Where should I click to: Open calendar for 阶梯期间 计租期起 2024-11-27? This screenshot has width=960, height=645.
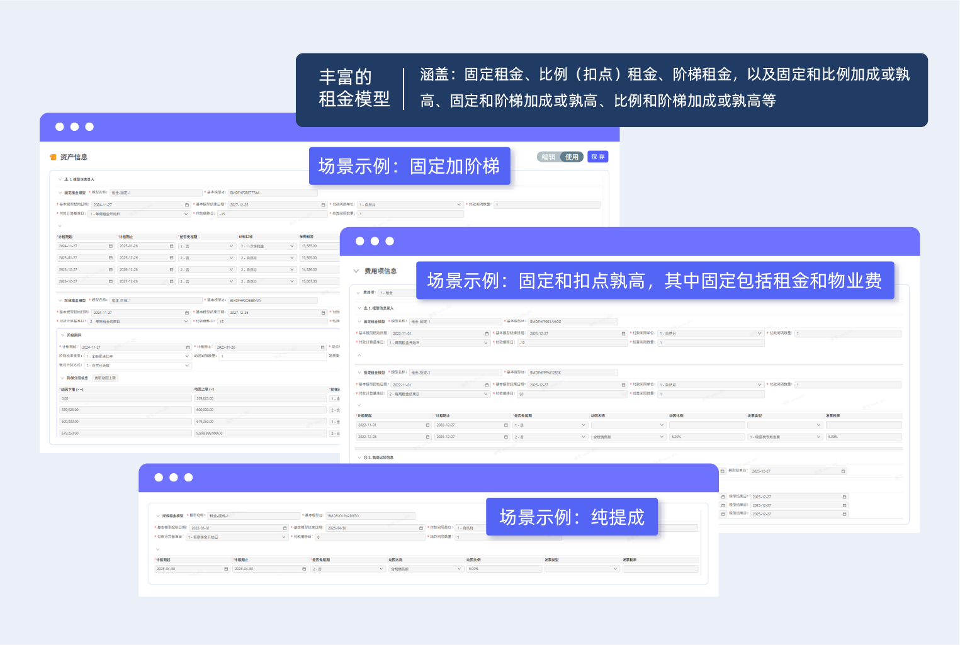(188, 347)
